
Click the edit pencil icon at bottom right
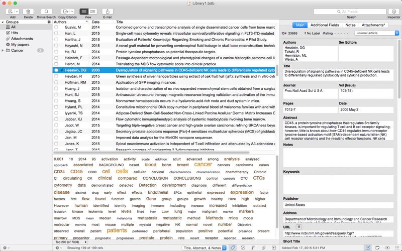[368, 247]
